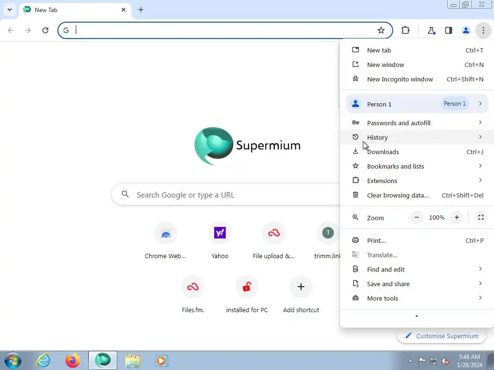Click the Translate... menu entry
Screen dimensions: 494x370
coord(417,255)
